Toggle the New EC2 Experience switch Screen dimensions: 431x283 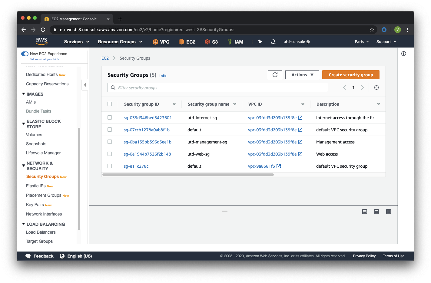point(25,54)
